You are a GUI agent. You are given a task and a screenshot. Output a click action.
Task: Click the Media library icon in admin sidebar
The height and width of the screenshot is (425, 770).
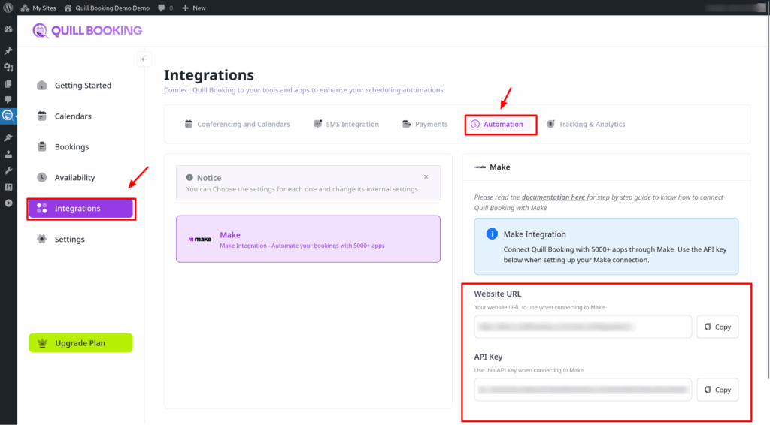[8, 68]
